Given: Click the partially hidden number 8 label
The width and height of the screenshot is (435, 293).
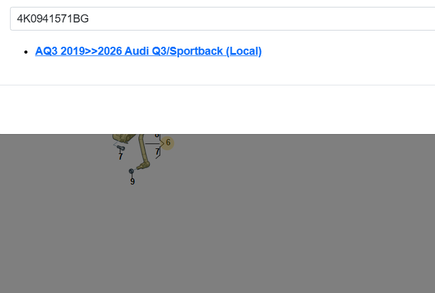Looking at the screenshot, I should [157, 135].
